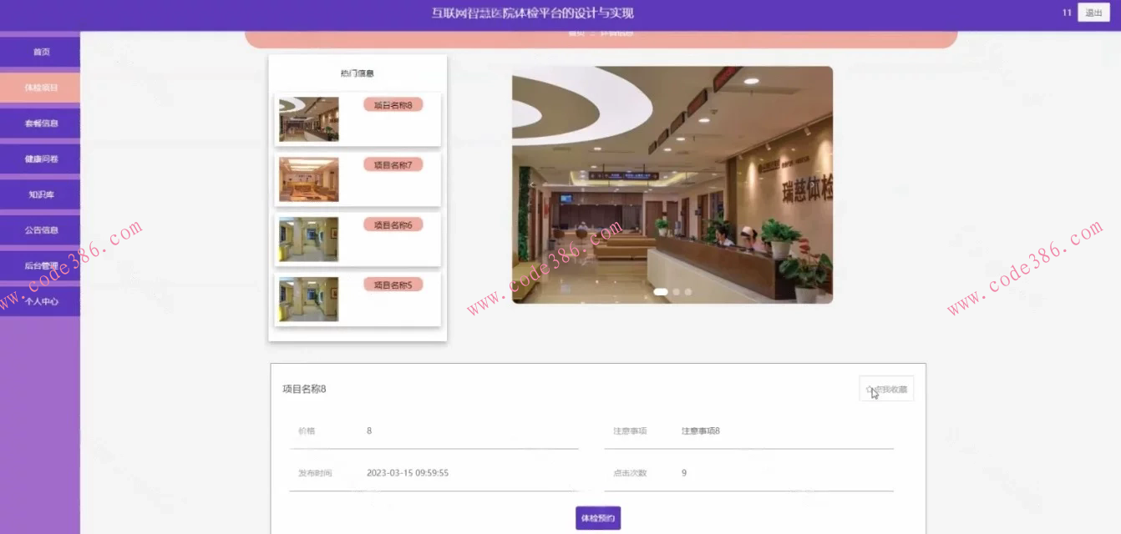Image resolution: width=1121 pixels, height=534 pixels.
Task: Click the first carousel indicator dot
Action: tap(662, 292)
